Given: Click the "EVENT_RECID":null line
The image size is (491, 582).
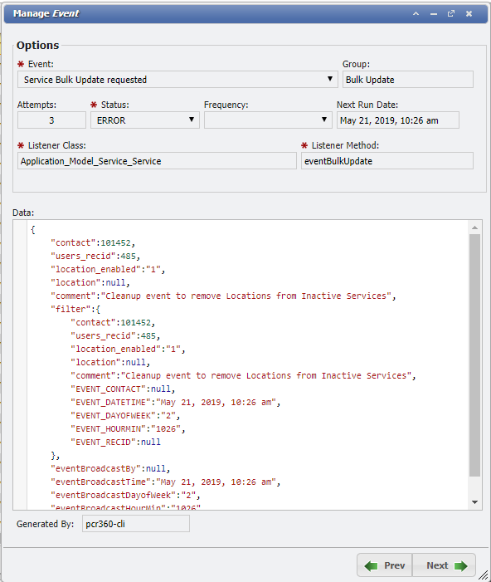Looking at the screenshot, I should 116,442.
